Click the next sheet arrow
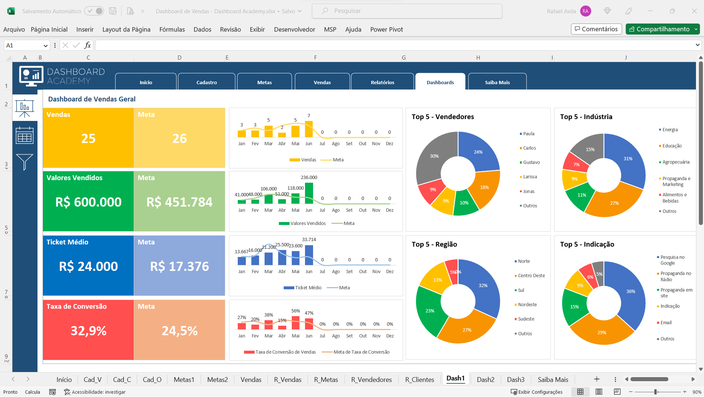Screen dimensions: 704x397 point(28,379)
